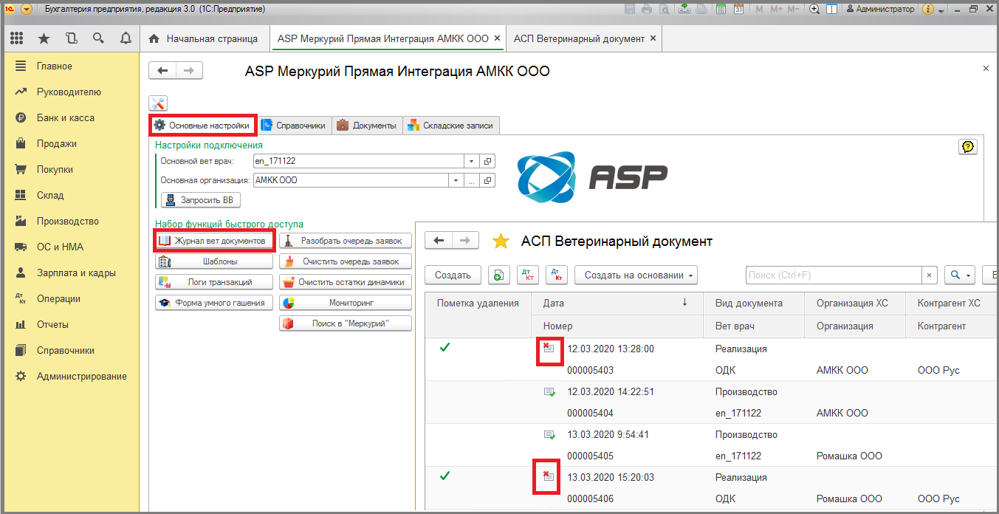Click the yellow question mark help icon
The width and height of the screenshot is (999, 514).
[x=968, y=147]
